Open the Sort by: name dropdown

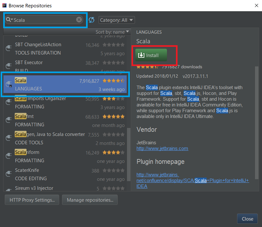pos(112,32)
